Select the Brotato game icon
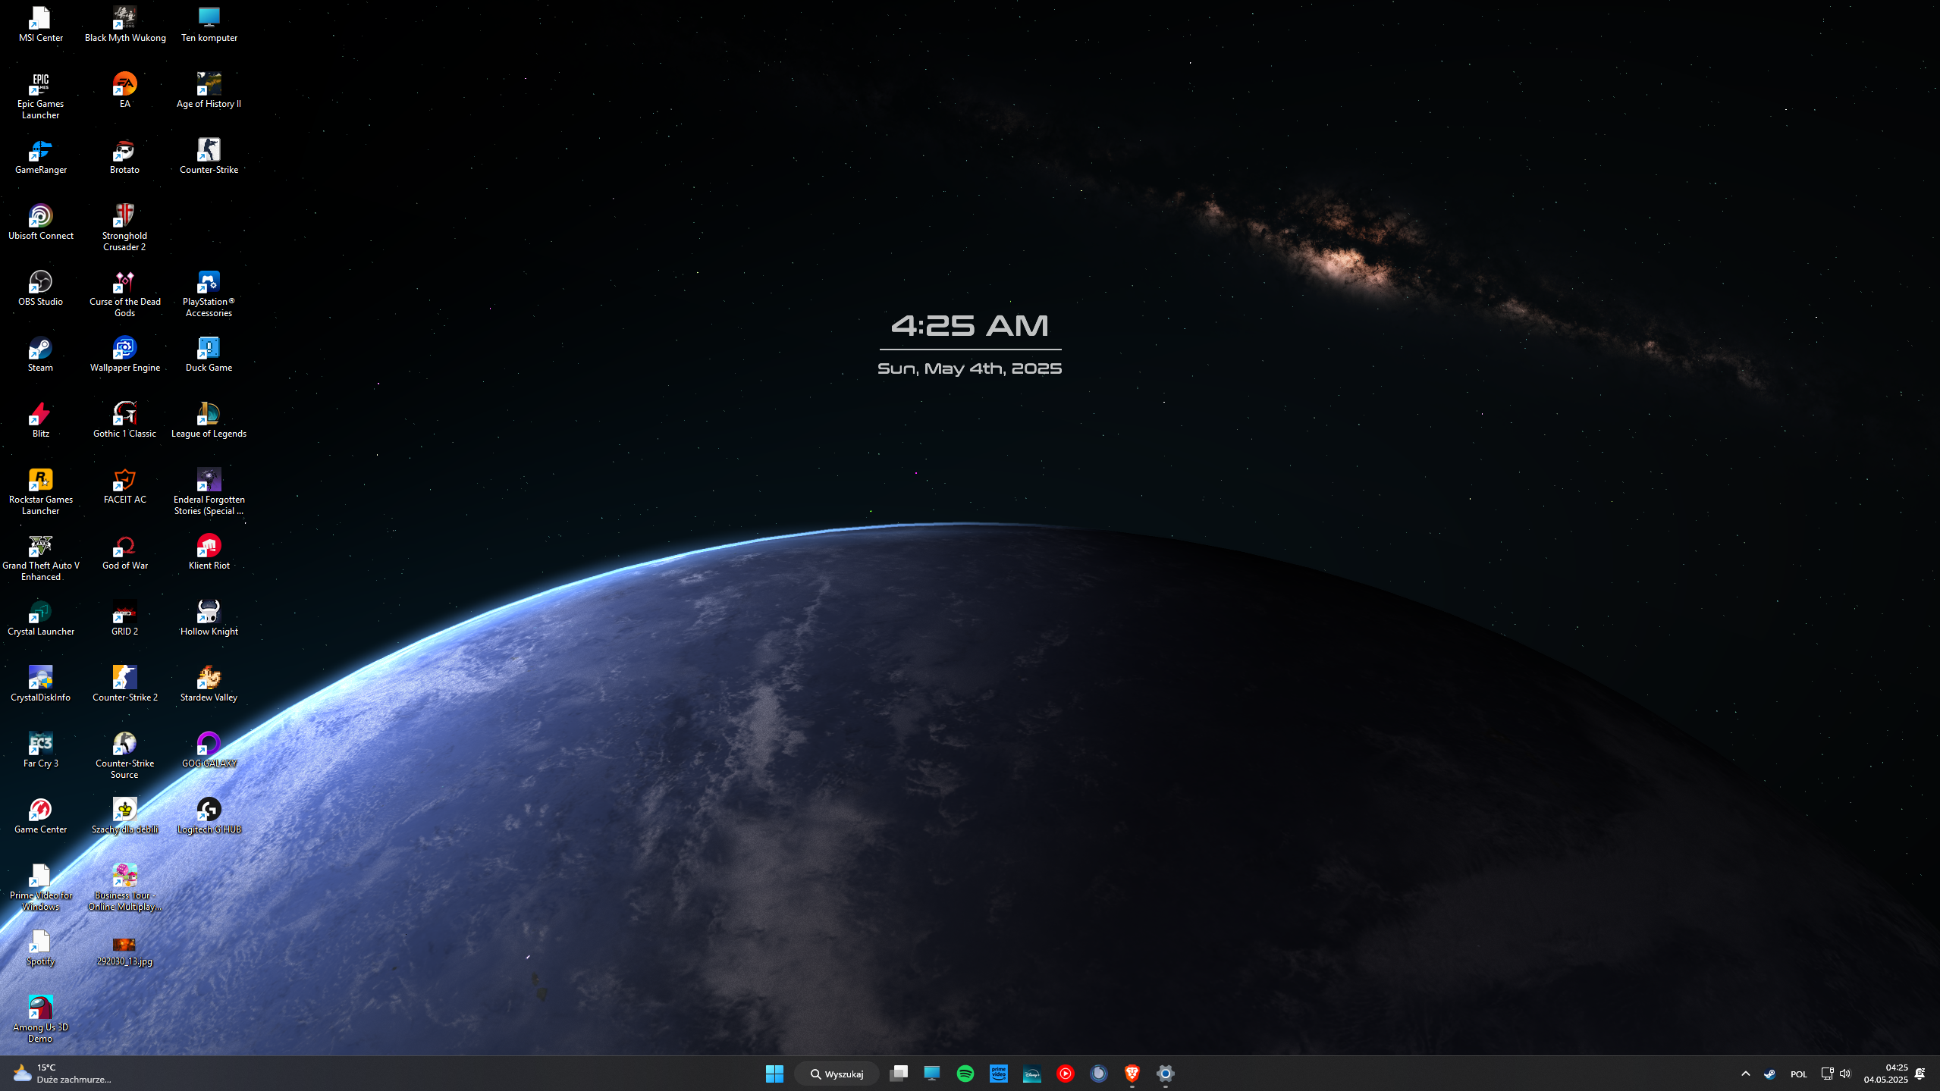Viewport: 1940px width, 1091px height. click(x=125, y=156)
